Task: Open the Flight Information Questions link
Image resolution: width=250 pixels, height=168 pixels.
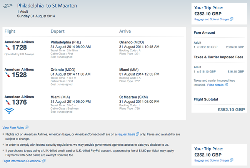Action: (22, 161)
